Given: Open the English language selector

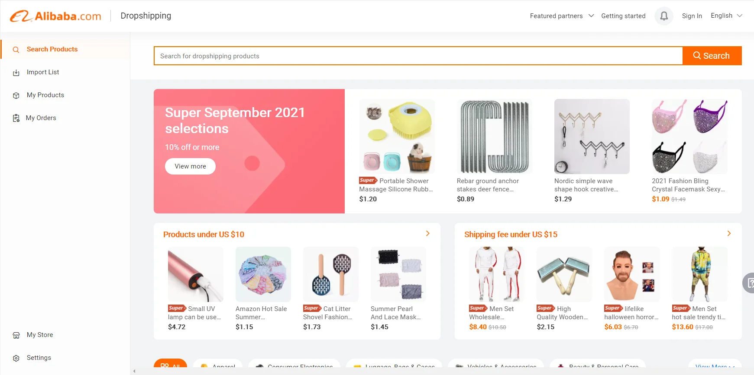Looking at the screenshot, I should pyautogui.click(x=726, y=16).
